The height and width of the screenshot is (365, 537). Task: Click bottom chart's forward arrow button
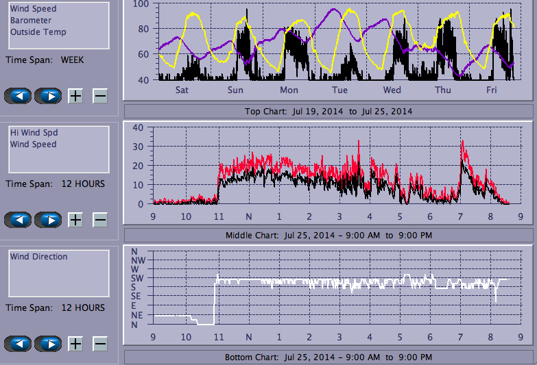point(48,344)
